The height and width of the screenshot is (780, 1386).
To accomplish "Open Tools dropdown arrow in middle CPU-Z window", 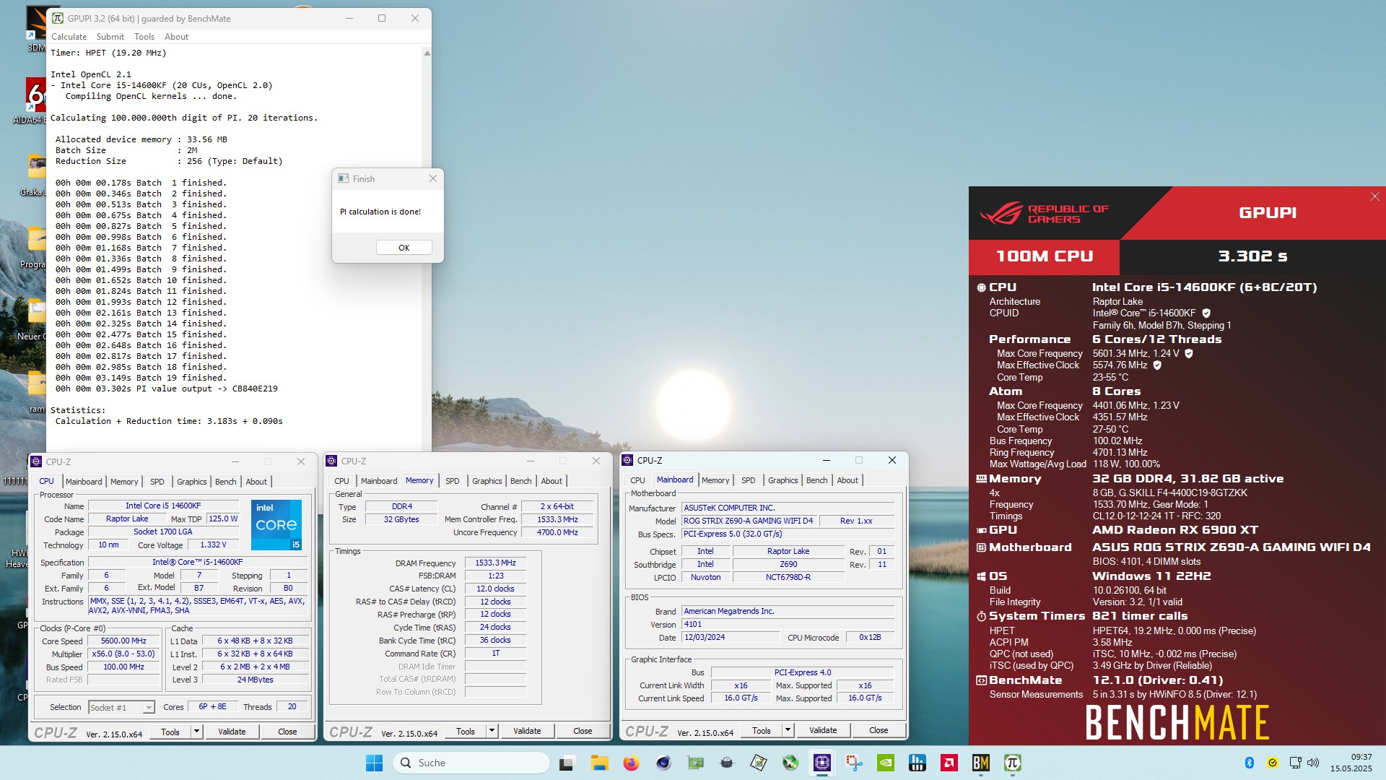I will [x=492, y=731].
